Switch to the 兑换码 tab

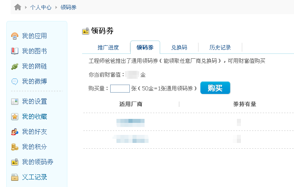pyautogui.click(x=179, y=48)
